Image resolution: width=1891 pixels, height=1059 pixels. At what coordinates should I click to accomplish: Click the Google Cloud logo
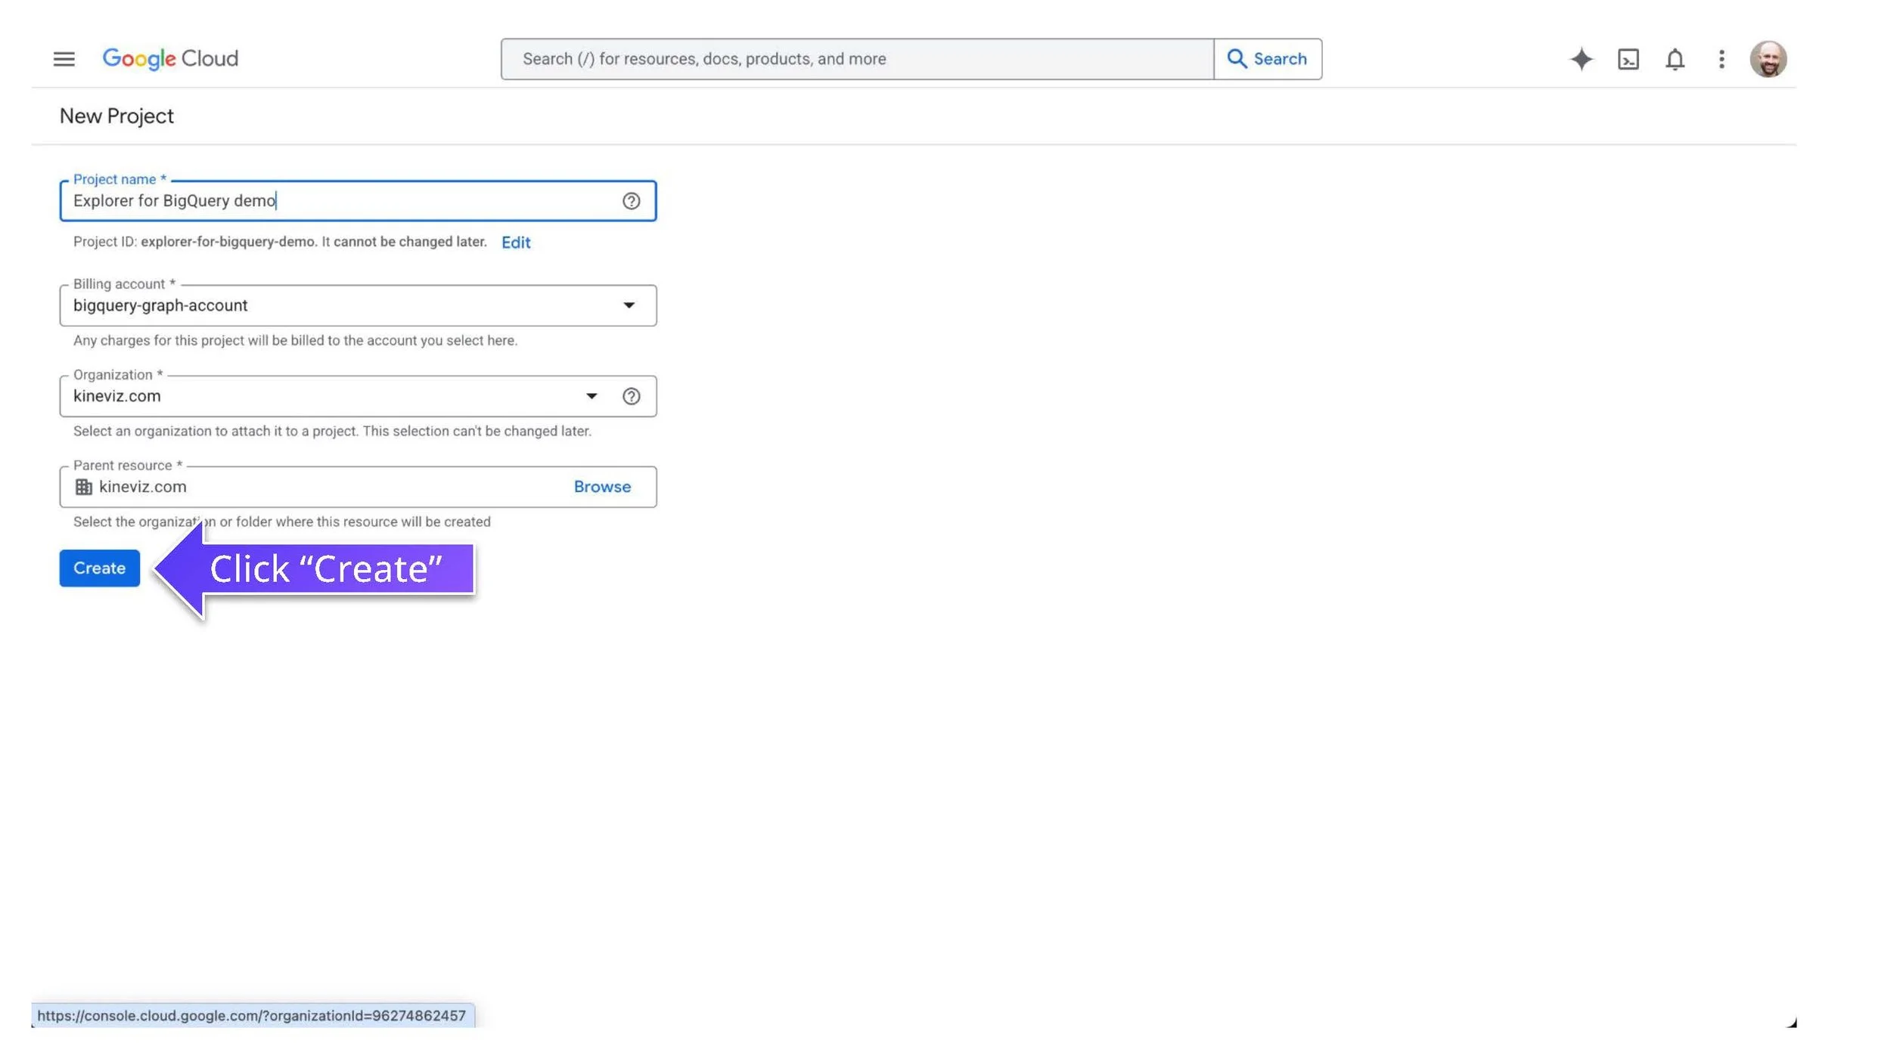(170, 58)
